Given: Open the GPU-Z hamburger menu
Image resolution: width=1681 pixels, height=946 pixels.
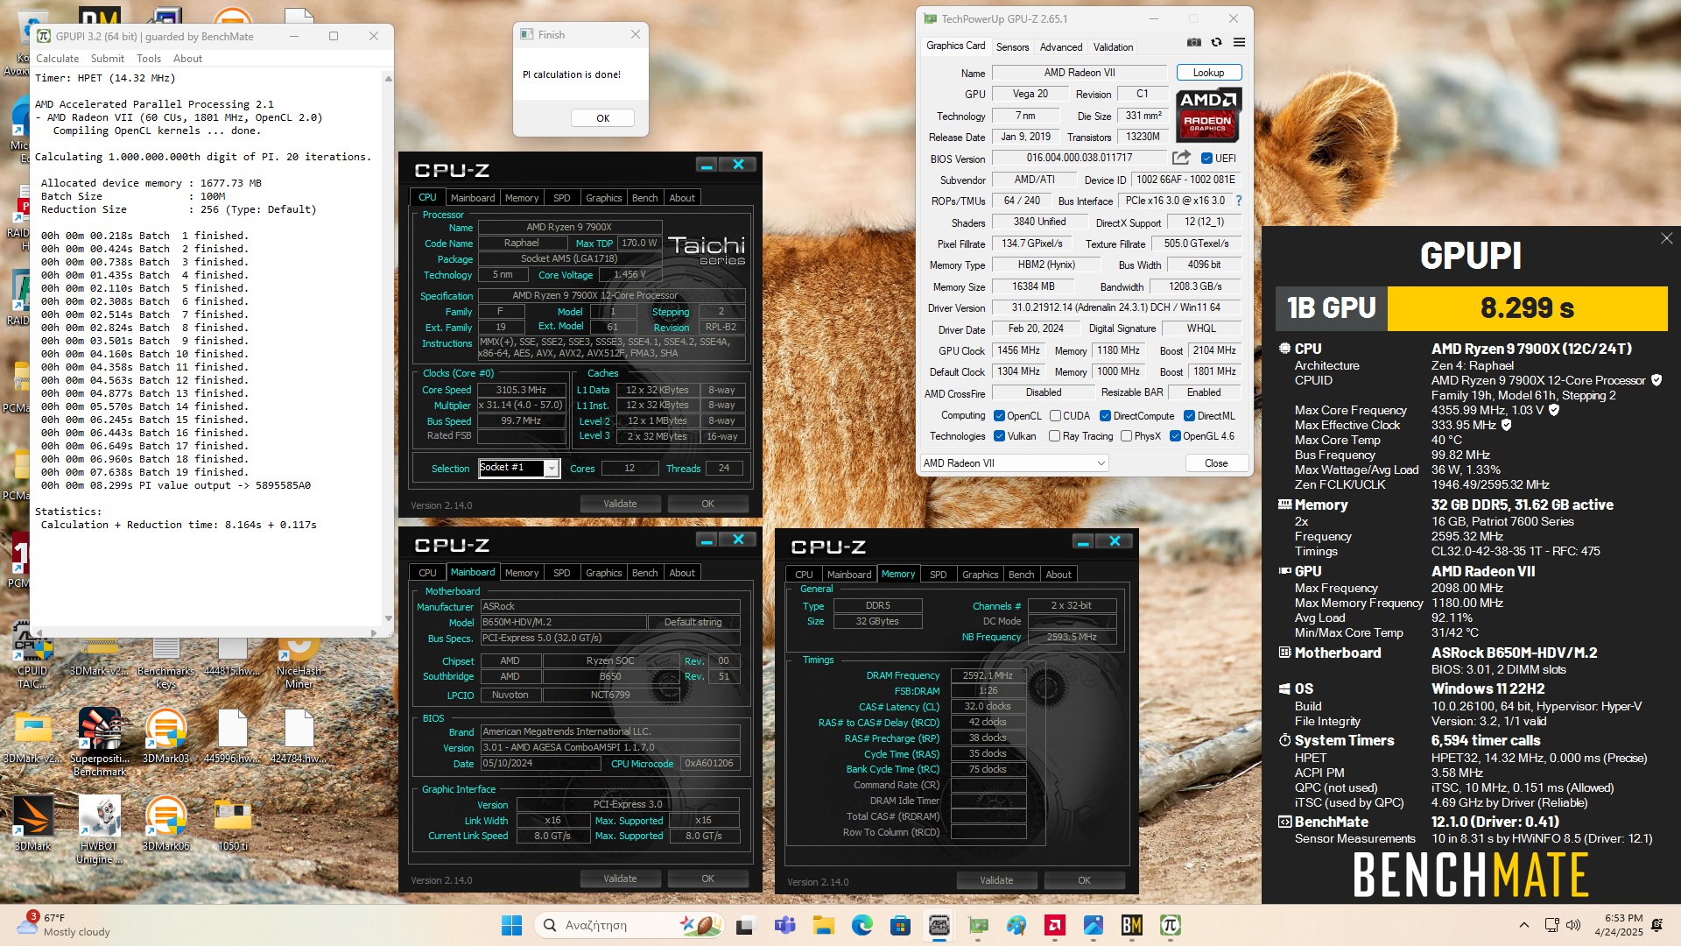Looking at the screenshot, I should tap(1239, 42).
